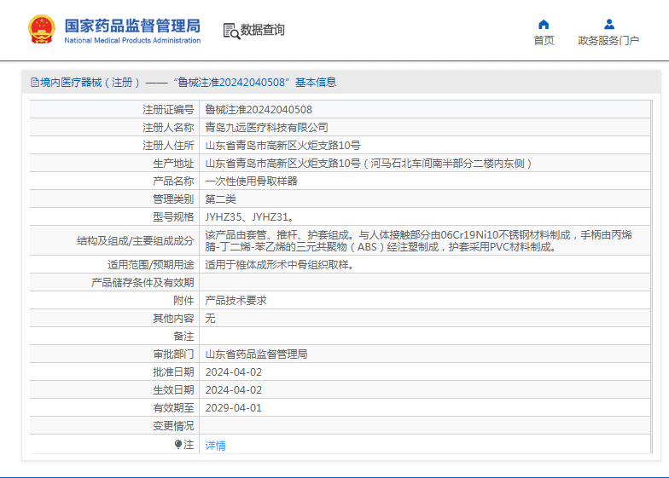Click the person icon above 政务服务门户

[x=608, y=24]
